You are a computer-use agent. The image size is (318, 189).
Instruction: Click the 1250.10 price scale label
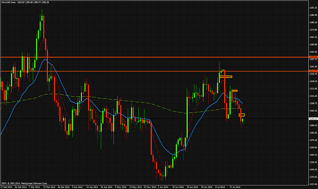click(313, 170)
